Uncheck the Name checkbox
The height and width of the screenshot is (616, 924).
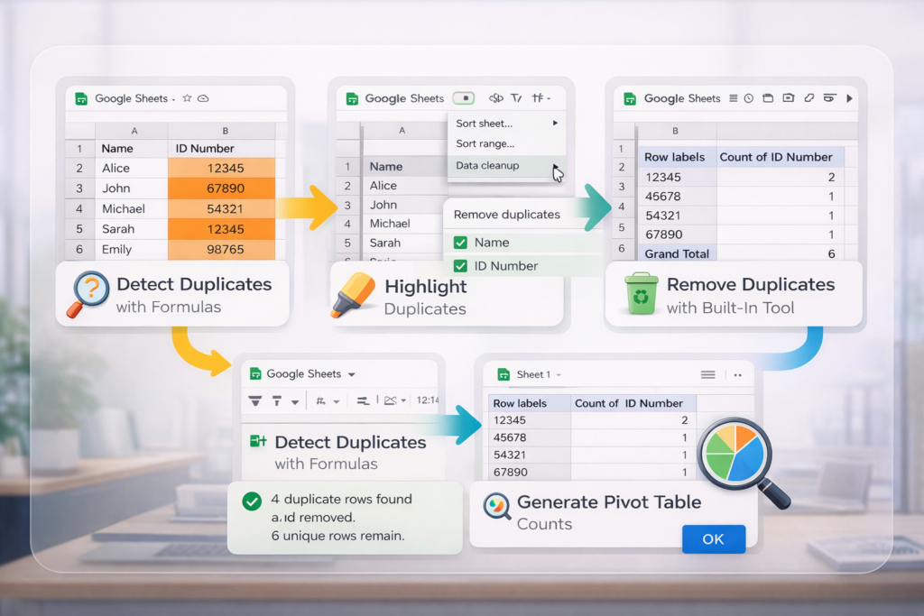pyautogui.click(x=460, y=243)
